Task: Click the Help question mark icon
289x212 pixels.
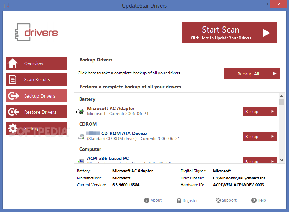Action: [254, 200]
